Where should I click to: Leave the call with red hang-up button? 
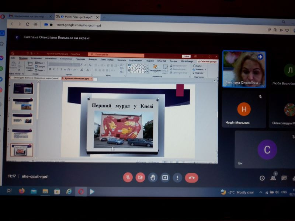pos(191,178)
